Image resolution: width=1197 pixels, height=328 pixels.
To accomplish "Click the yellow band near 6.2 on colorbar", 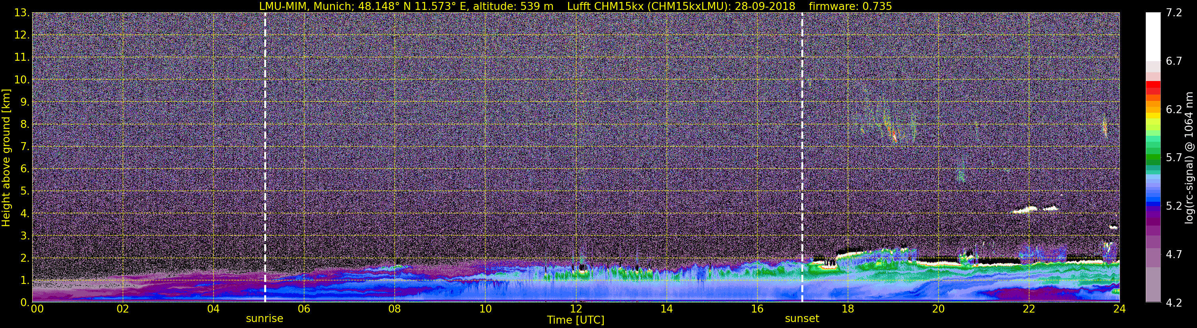I will point(1153,115).
